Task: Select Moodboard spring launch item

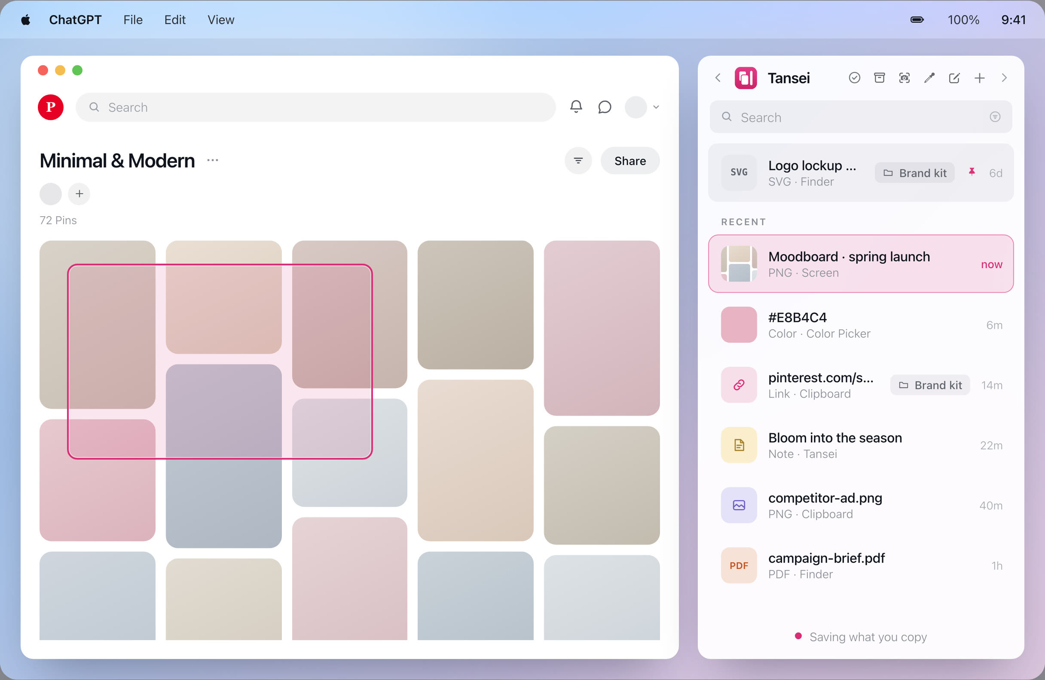Action: pos(860,263)
